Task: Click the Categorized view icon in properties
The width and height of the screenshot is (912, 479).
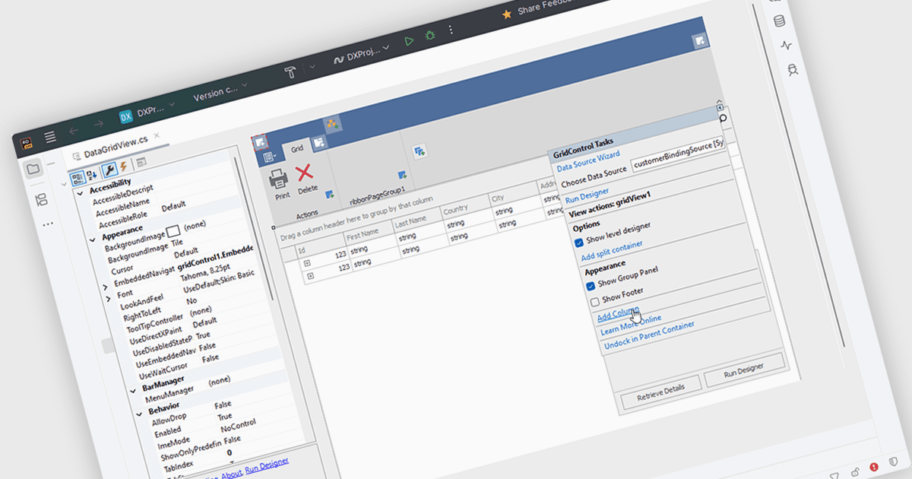Action: point(78,179)
